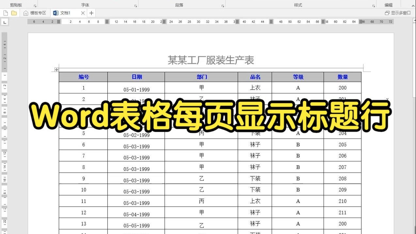The height and width of the screenshot is (234, 416).
Task: Click the home icon beside 模板专区
Action: coord(26,13)
